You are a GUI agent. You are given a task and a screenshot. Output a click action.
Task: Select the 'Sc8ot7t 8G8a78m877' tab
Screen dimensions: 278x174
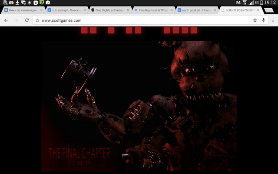[239, 10]
